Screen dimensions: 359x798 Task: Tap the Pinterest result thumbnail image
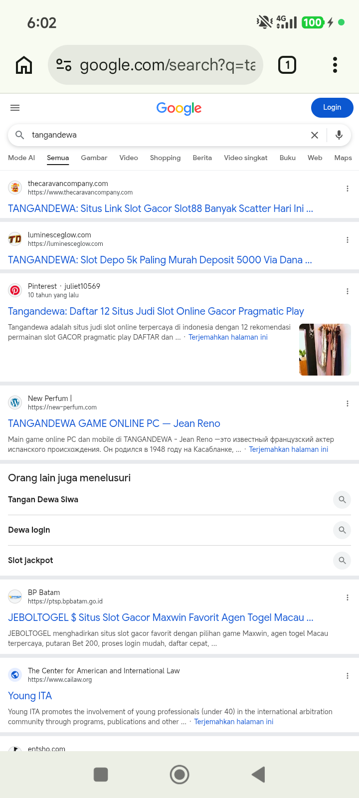(325, 350)
